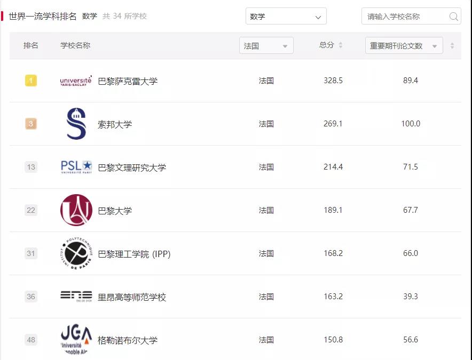
Task: Click Paris-Saclay University logo
Action: point(76,81)
